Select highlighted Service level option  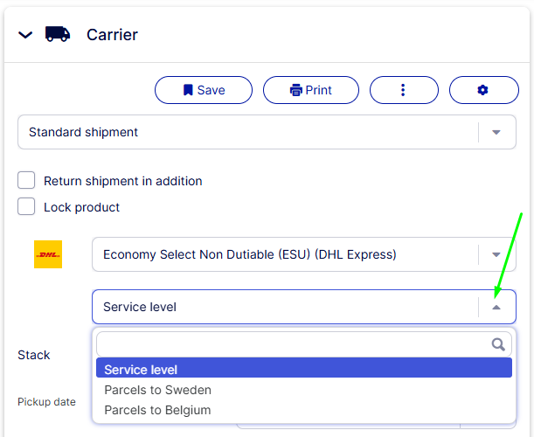click(x=304, y=368)
